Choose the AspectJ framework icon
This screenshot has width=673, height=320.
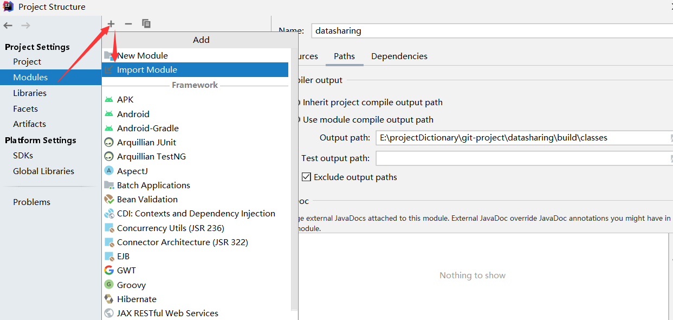click(x=109, y=171)
